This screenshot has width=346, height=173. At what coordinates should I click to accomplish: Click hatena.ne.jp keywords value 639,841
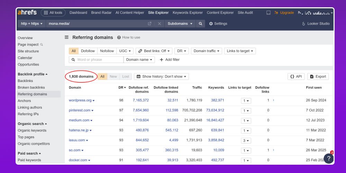[218, 130]
